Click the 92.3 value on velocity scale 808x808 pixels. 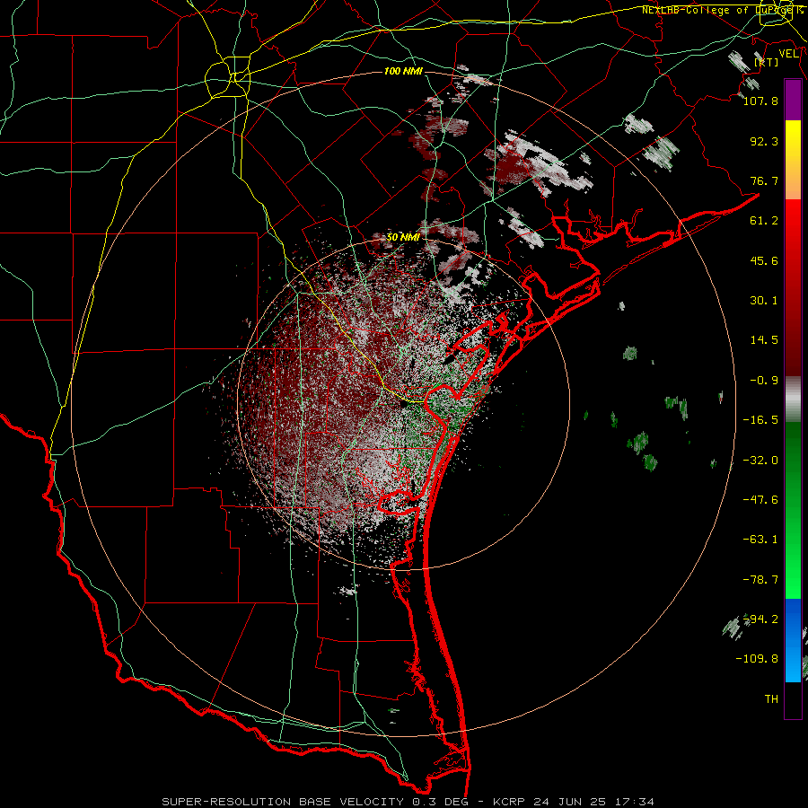[764, 141]
